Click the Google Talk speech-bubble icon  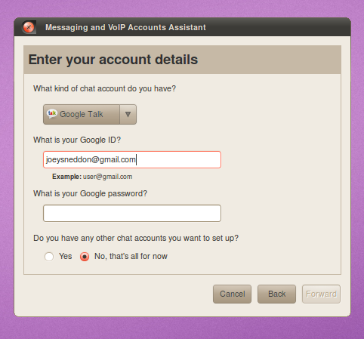point(52,114)
